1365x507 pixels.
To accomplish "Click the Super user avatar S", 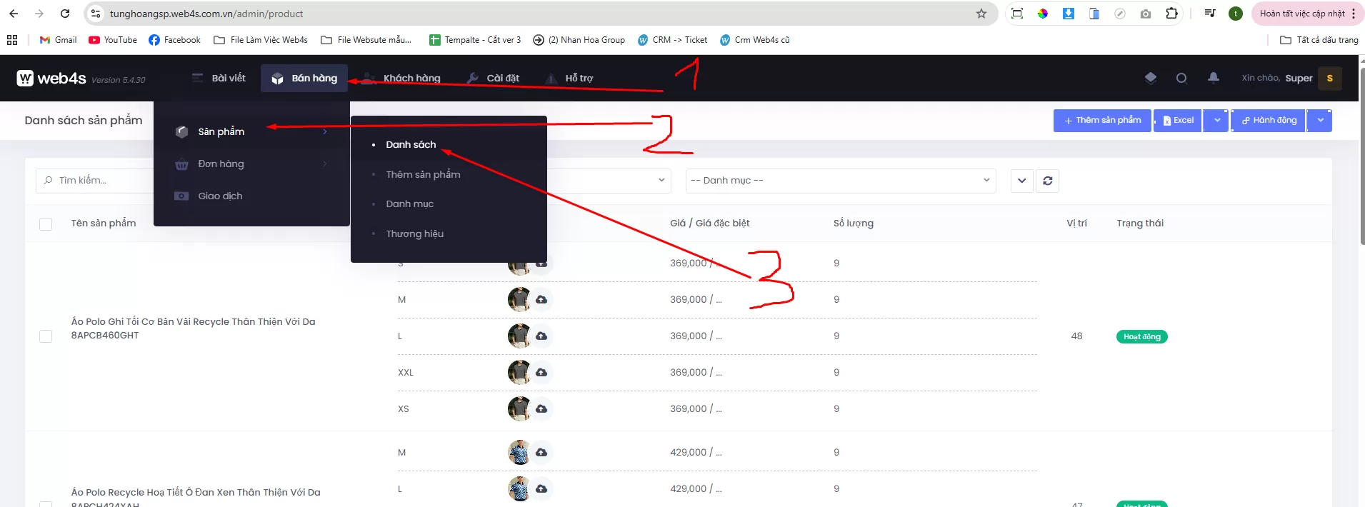I will (x=1329, y=79).
